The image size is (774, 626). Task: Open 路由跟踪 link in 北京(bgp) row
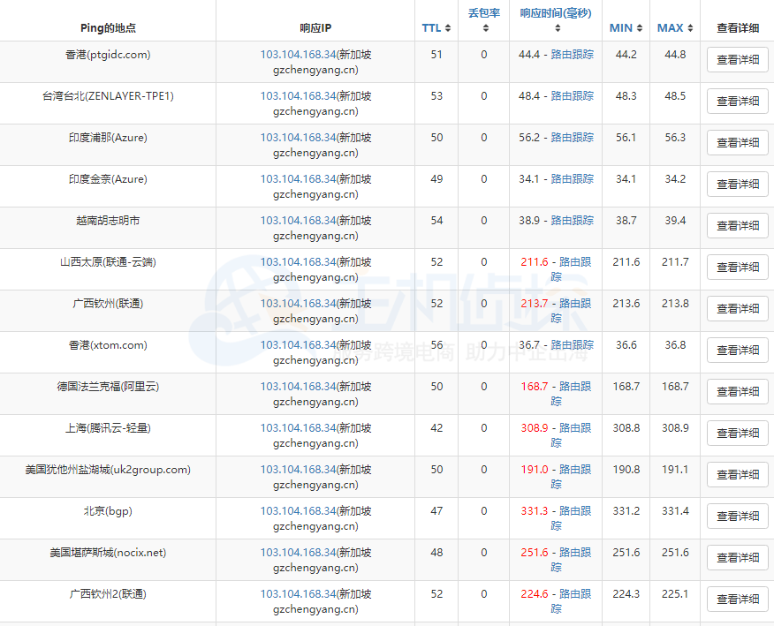(x=575, y=510)
